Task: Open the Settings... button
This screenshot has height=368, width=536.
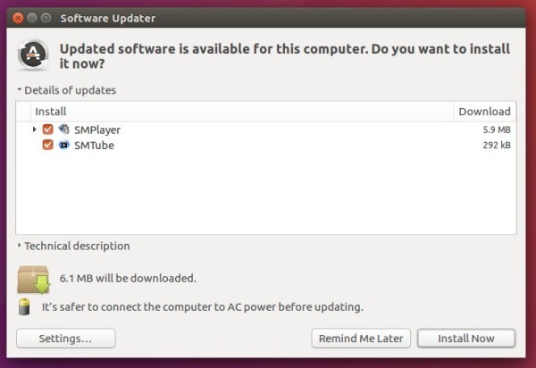Action: [65, 339]
